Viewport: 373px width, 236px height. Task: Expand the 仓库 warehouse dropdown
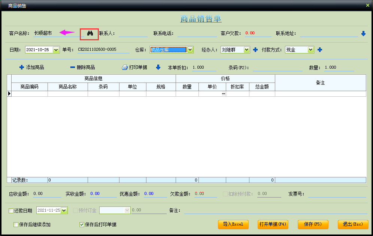click(190, 50)
